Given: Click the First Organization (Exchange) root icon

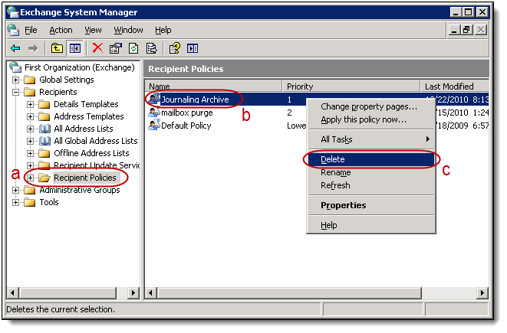Looking at the screenshot, I should (15, 67).
